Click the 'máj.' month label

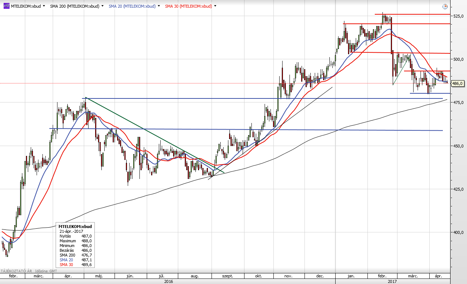[x=100, y=276]
